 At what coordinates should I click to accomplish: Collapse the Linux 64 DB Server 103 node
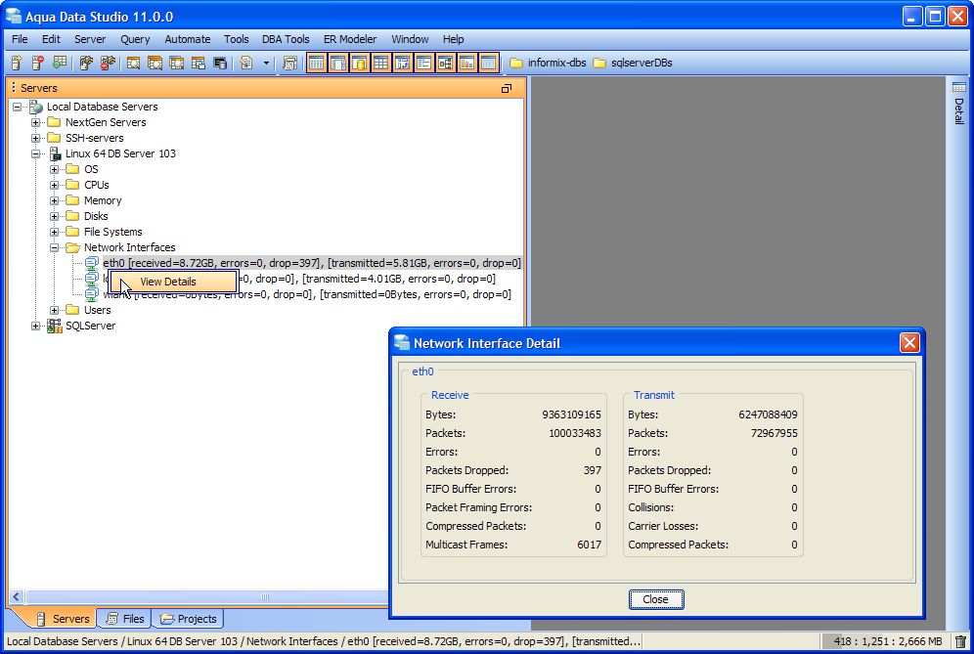(36, 153)
